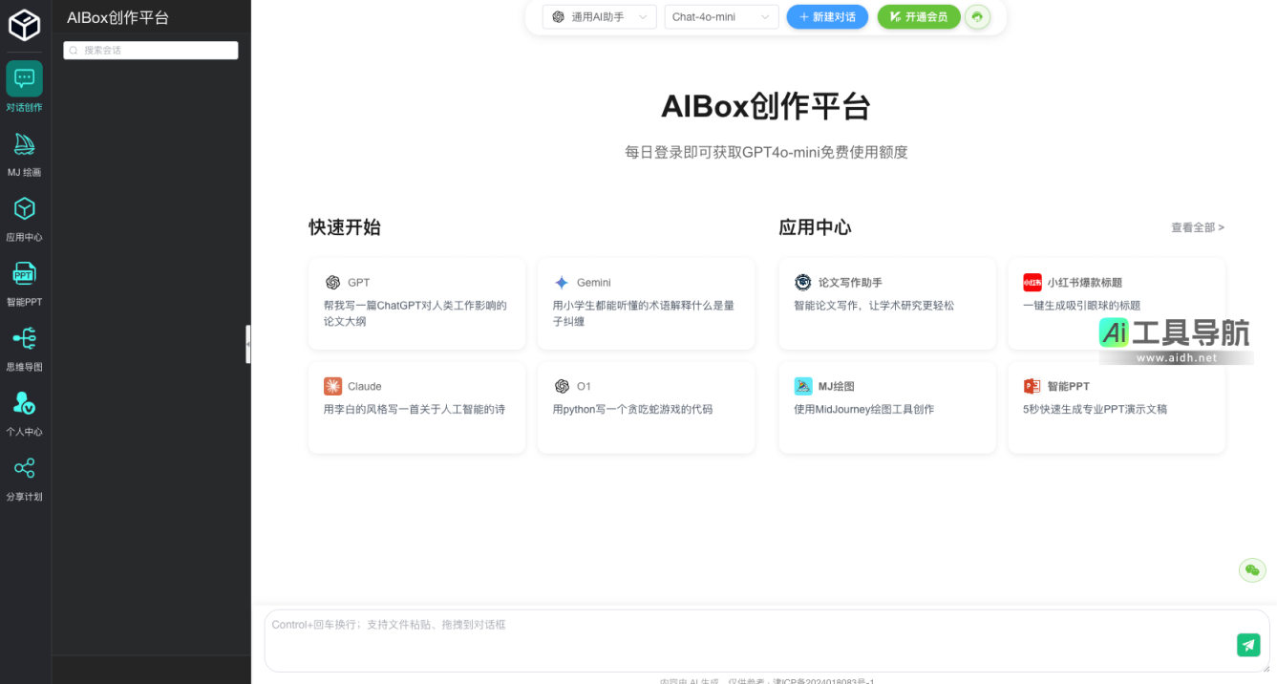The width and height of the screenshot is (1277, 684).
Task: Click the send message arrow button
Action: 1247,645
